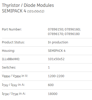The image size is (92, 100).
Task: Click the 1200-2200 voltage value
Action: pyautogui.click(x=56, y=76)
